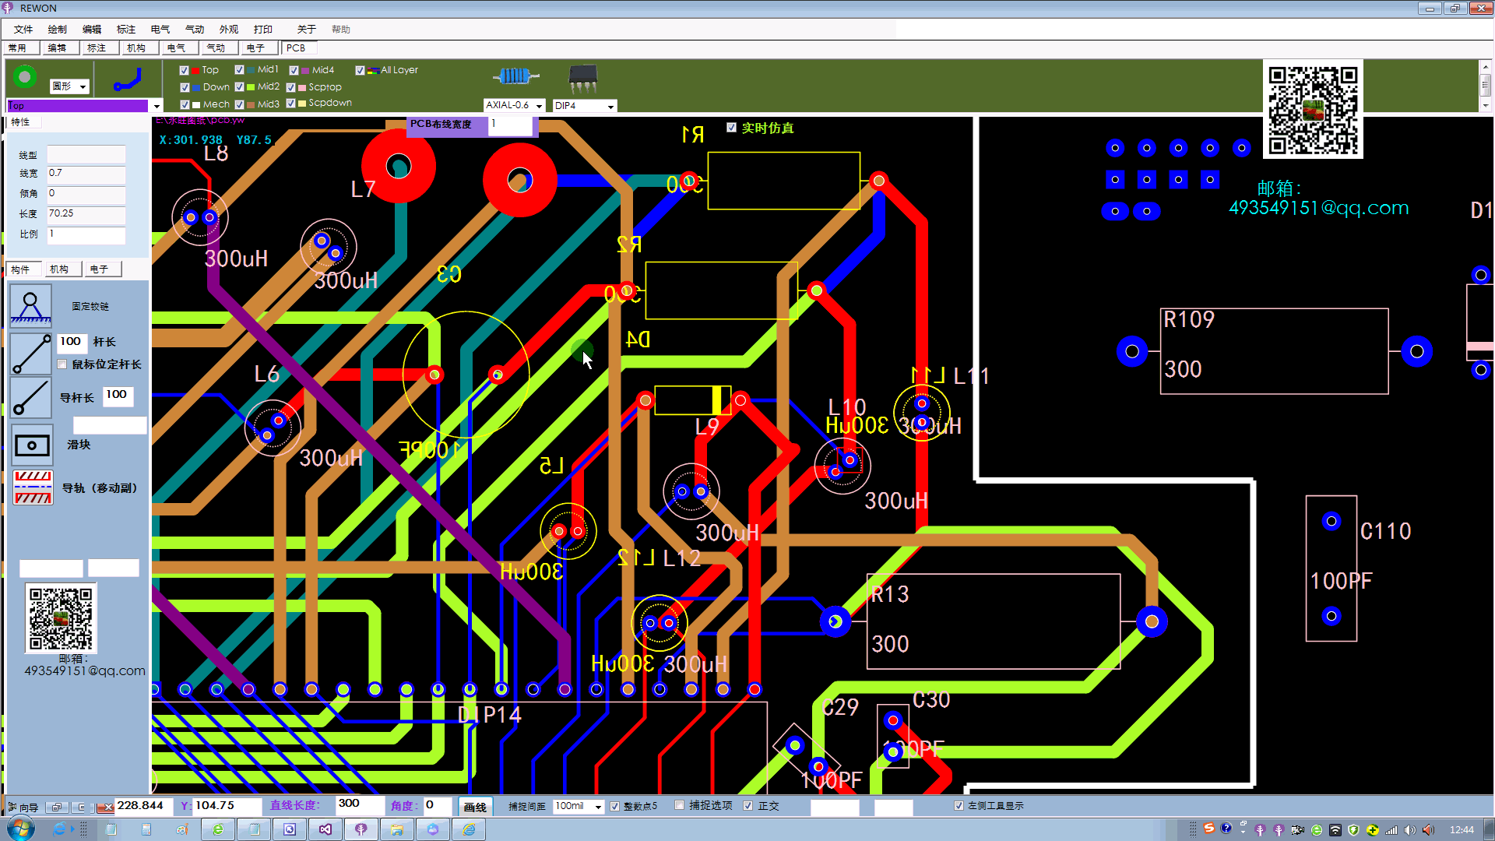Open the Top layer selector dropdown
1495x841 pixels.
tap(157, 106)
